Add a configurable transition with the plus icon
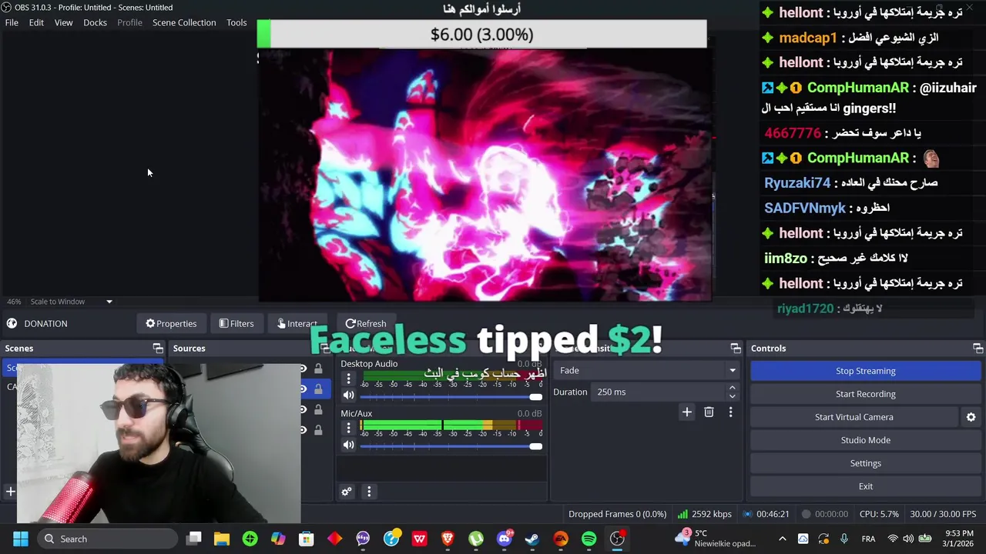 click(686, 412)
